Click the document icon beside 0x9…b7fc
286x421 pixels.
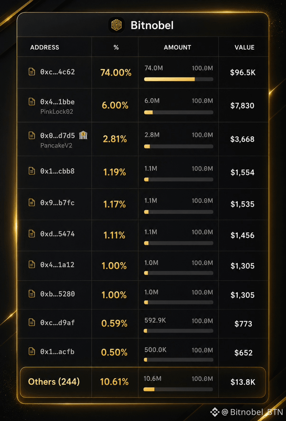point(32,202)
